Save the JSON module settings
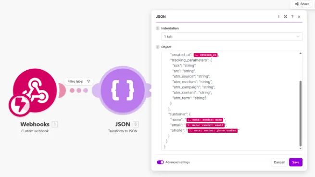 pos(295,162)
